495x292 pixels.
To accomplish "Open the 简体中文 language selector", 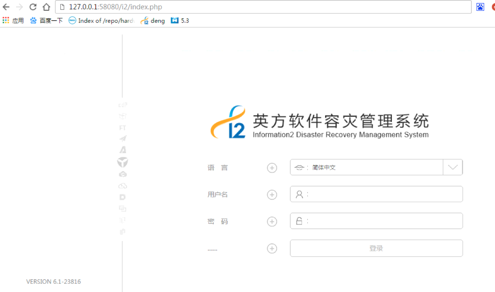I will (366, 167).
